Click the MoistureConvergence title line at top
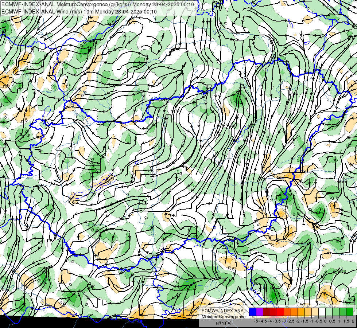 (x=98, y=4)
